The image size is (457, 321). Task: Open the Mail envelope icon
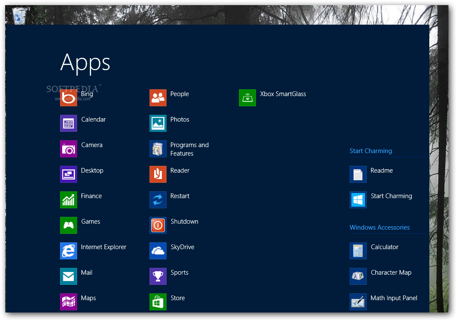[x=69, y=276]
